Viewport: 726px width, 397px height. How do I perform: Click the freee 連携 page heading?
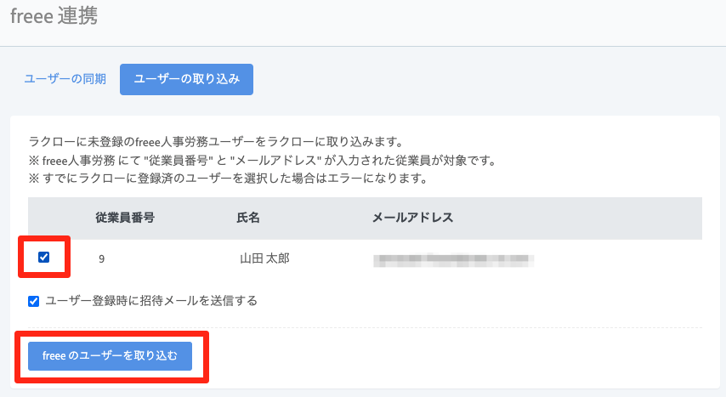pos(54,16)
